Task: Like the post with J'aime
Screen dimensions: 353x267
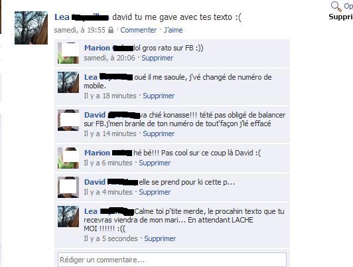Action: pos(173,30)
